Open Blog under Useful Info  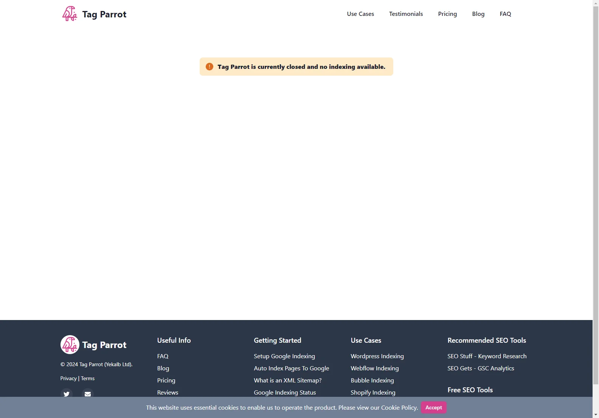coord(163,368)
